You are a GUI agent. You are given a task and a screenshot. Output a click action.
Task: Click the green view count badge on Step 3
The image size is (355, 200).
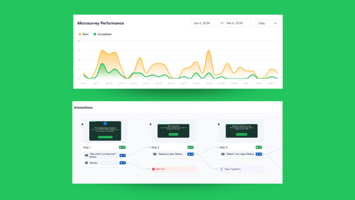[x=259, y=147]
